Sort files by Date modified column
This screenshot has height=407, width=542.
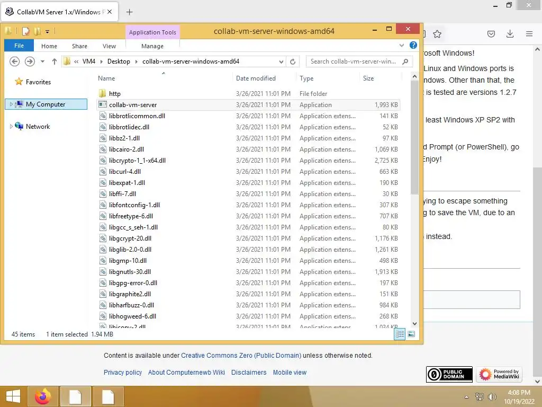tap(256, 78)
